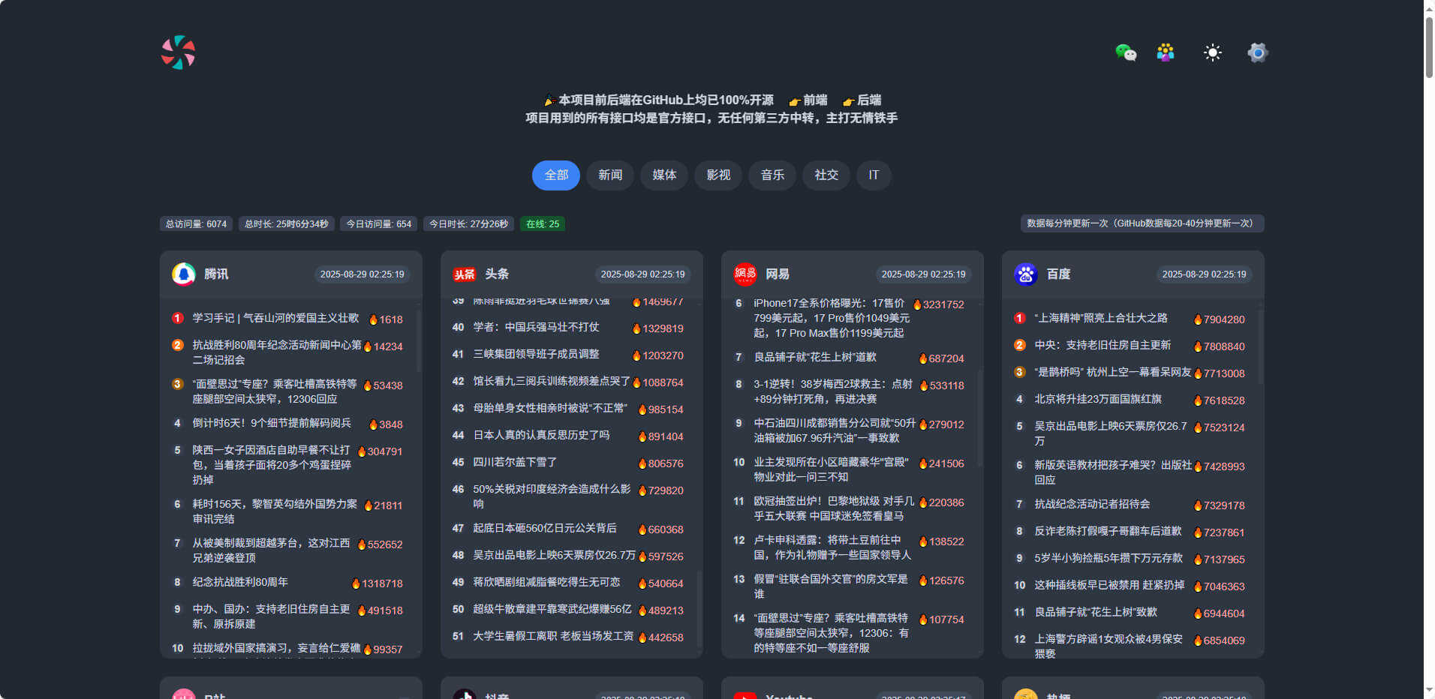
Task: Enable the 音乐 category filter
Action: pyautogui.click(x=772, y=175)
